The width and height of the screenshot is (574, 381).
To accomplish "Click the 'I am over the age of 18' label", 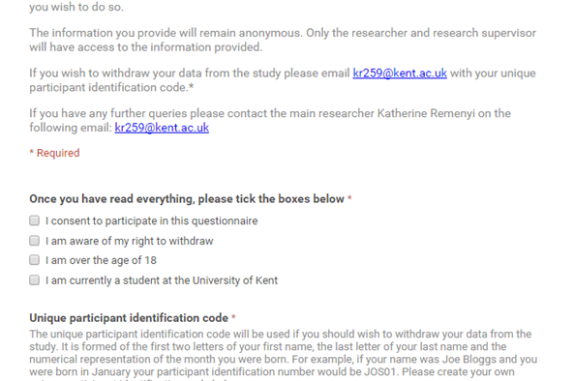I will point(101,260).
